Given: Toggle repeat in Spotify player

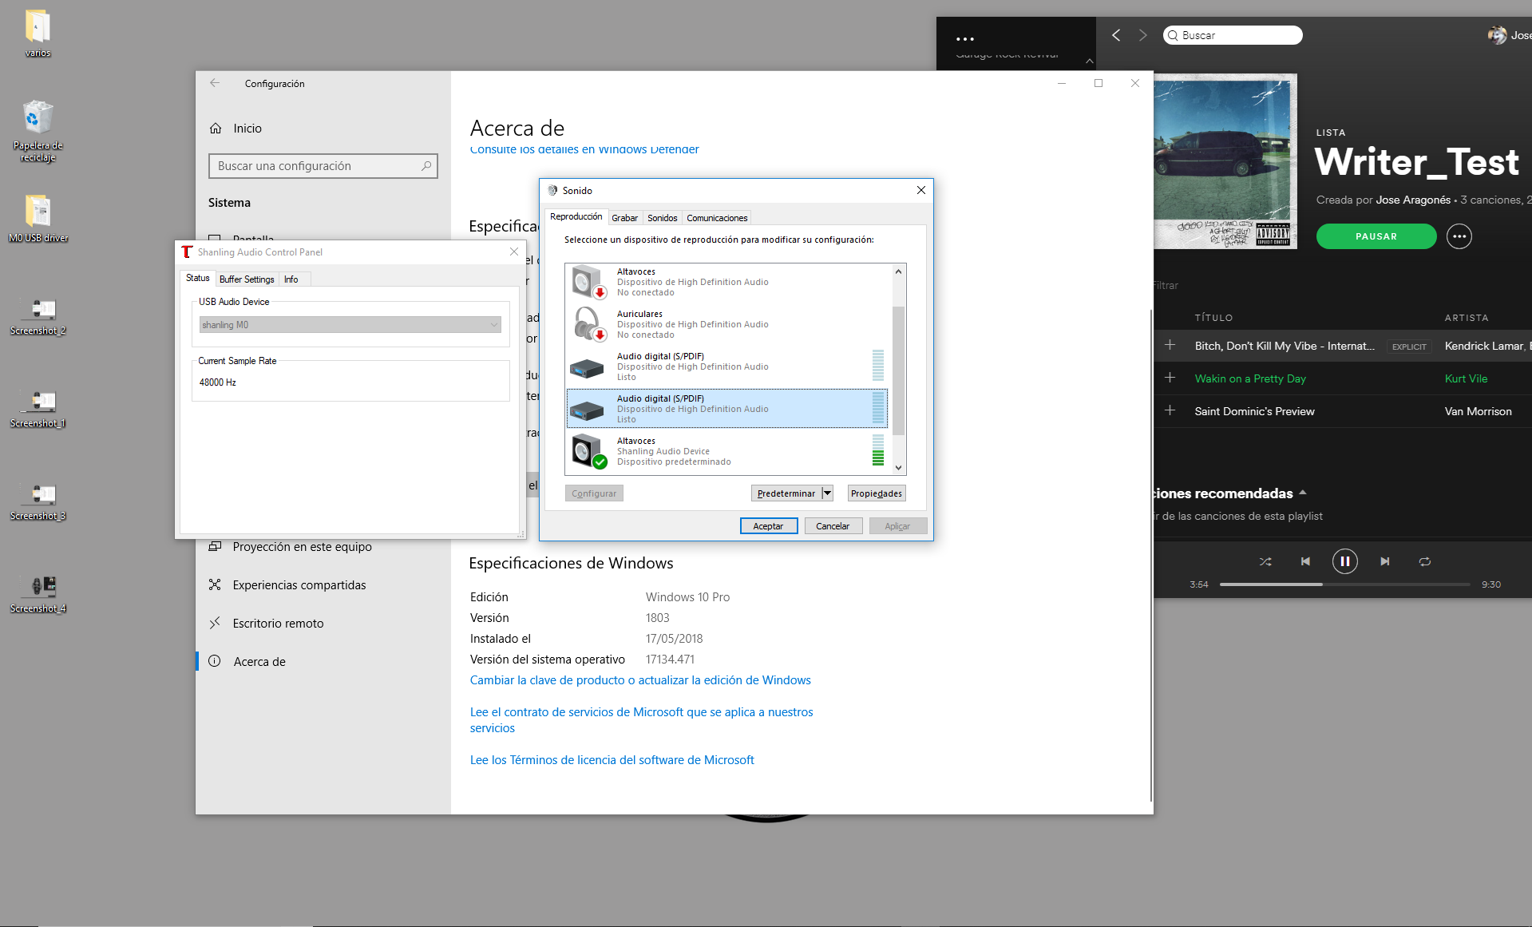Looking at the screenshot, I should tap(1424, 562).
